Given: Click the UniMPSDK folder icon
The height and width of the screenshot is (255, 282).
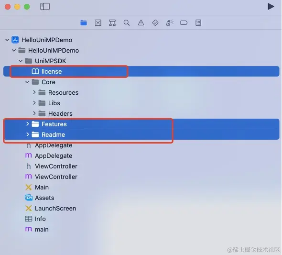Looking at the screenshot, I should click(28, 61).
